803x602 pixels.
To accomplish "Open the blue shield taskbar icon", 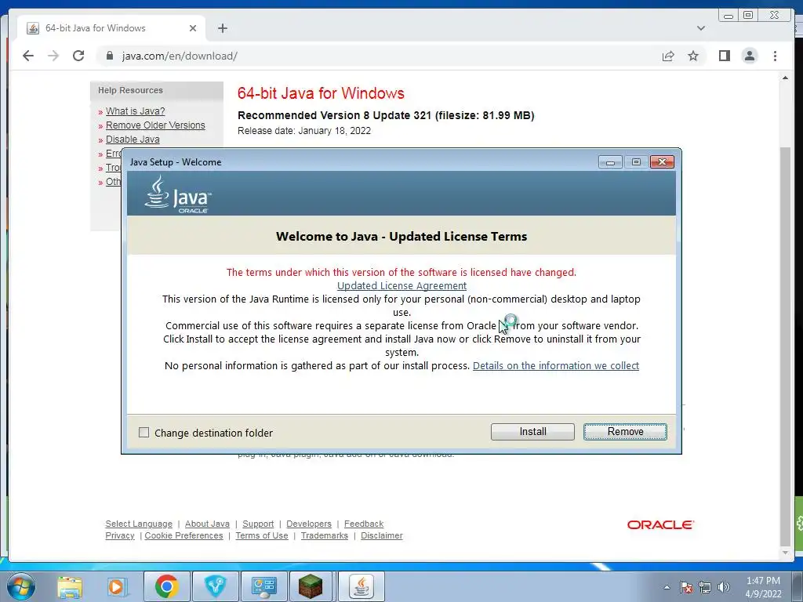I will point(215,586).
